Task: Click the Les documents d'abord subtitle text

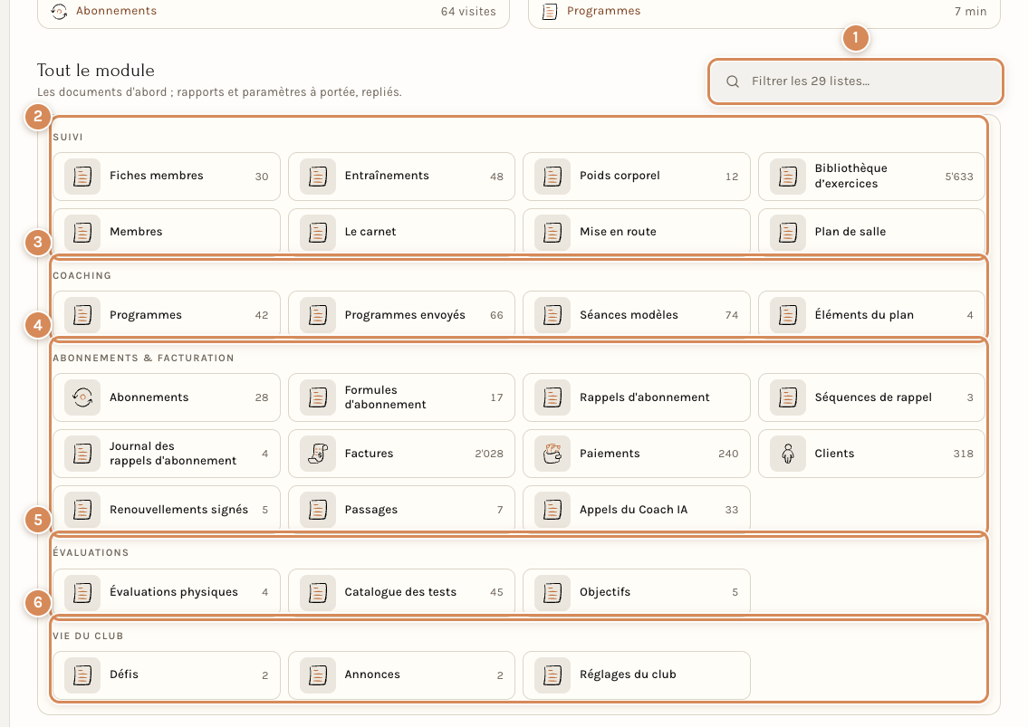Action: coord(219,92)
